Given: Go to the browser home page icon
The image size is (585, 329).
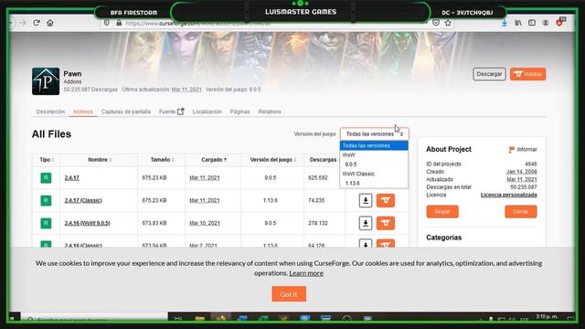Looking at the screenshot, I should click(50, 23).
